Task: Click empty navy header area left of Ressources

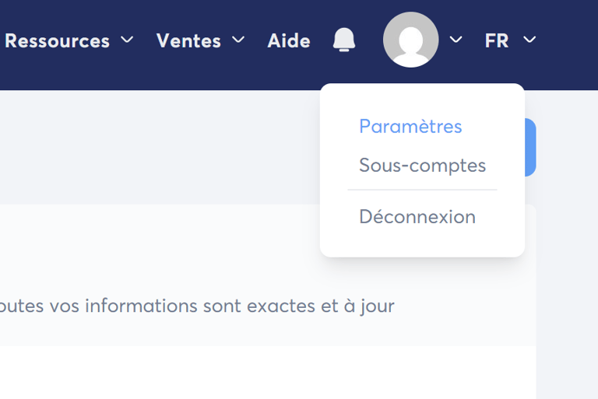Action: tap(2, 74)
